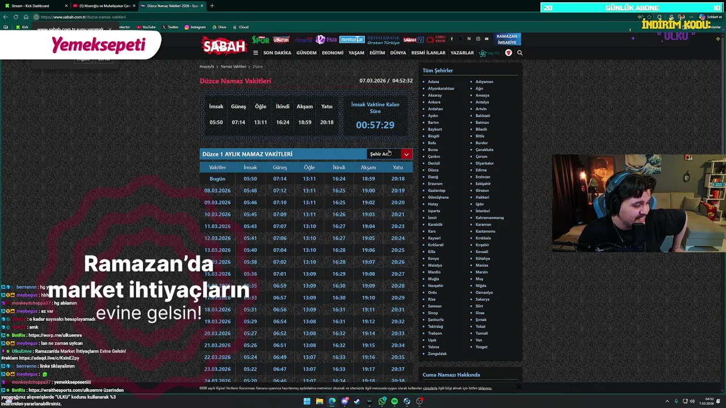The height and width of the screenshot is (408, 726).
Task: Select Adana in the city list
Action: coord(433,82)
